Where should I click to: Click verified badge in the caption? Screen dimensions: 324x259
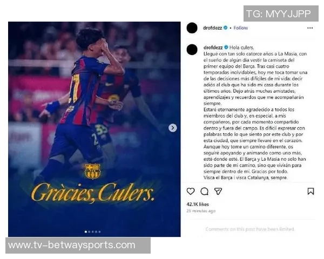[226, 47]
